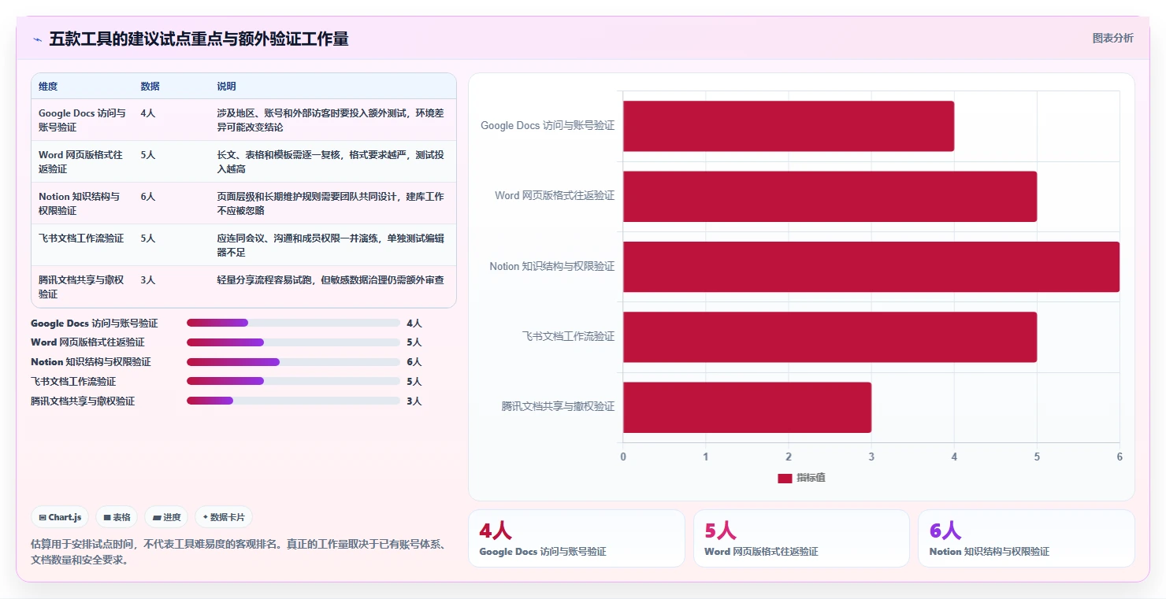
Task: Click the 说明 column header
Action: point(226,87)
